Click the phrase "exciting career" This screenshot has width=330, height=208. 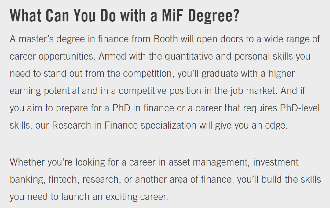137,197
